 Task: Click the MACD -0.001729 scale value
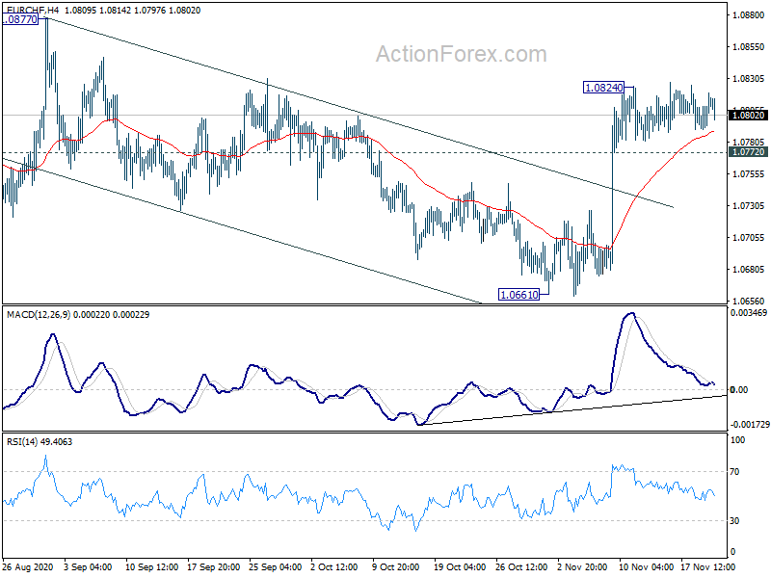750,424
